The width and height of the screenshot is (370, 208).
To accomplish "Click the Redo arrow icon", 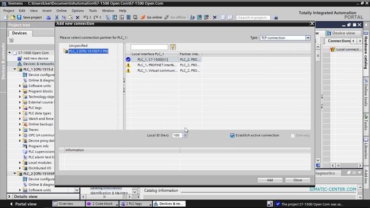I will 96,17.
